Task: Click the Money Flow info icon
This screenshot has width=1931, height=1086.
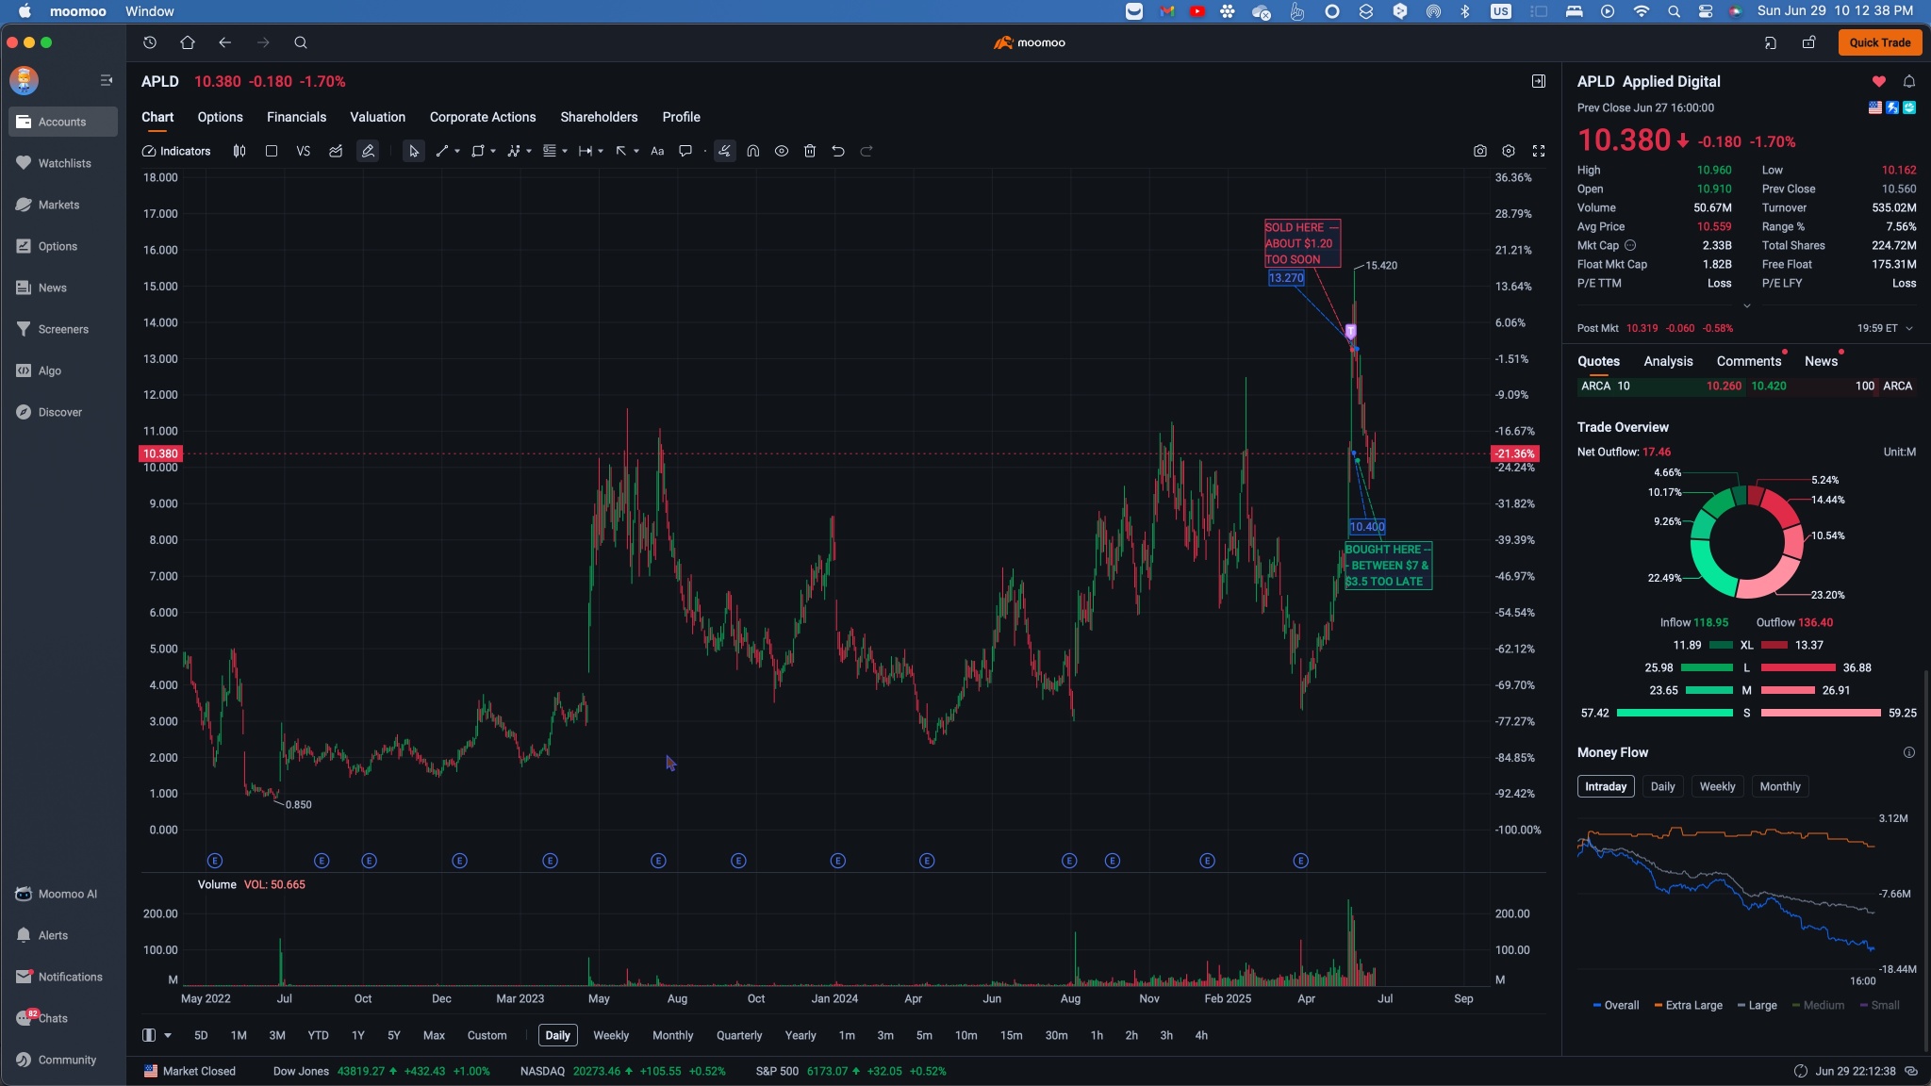Action: (1909, 752)
